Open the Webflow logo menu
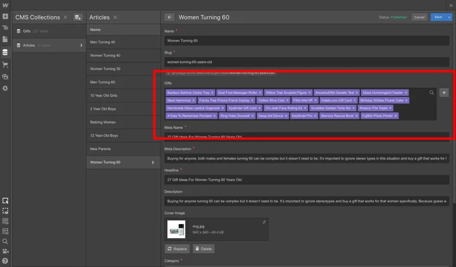The image size is (456, 267). coord(5,5)
